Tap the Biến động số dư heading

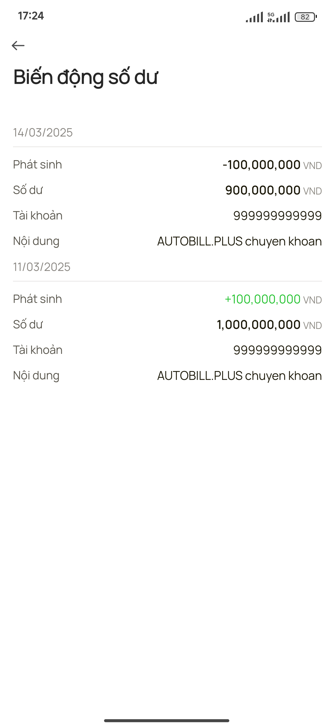[x=85, y=77]
